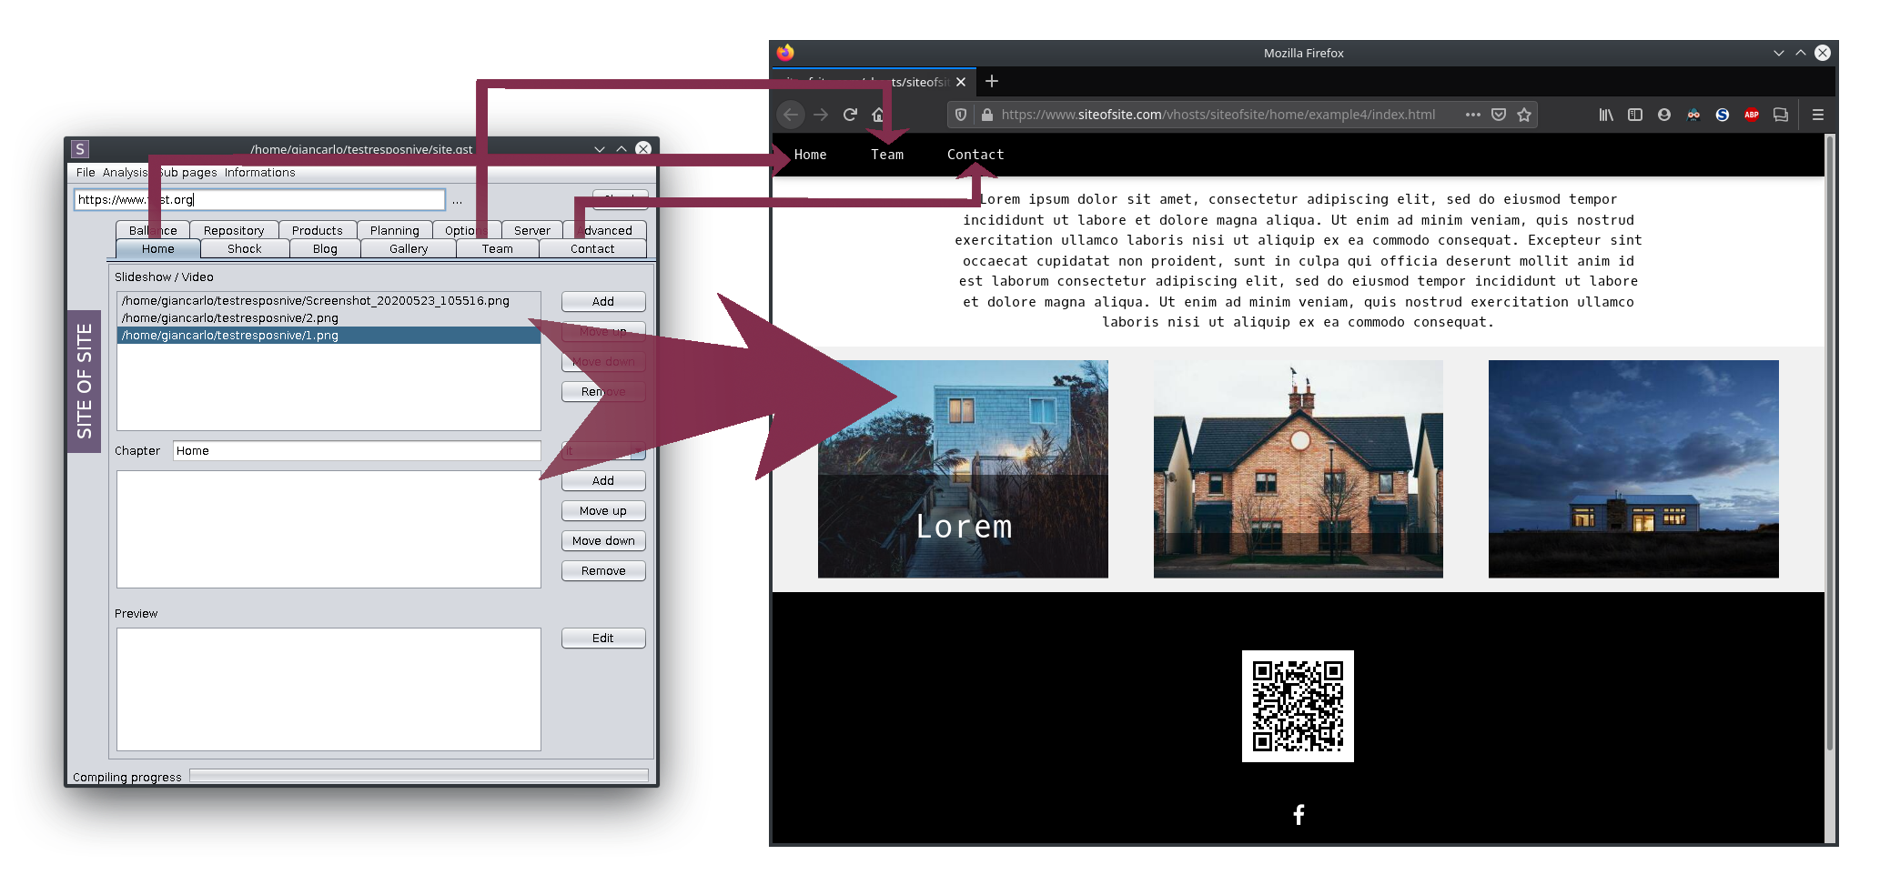Close the siteofsite Firefox tab
1890x895 pixels.
961,82
